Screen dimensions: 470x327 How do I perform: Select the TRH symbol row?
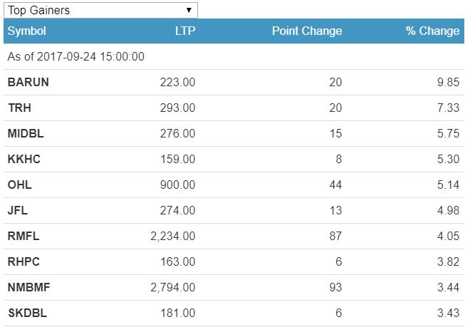click(19, 108)
